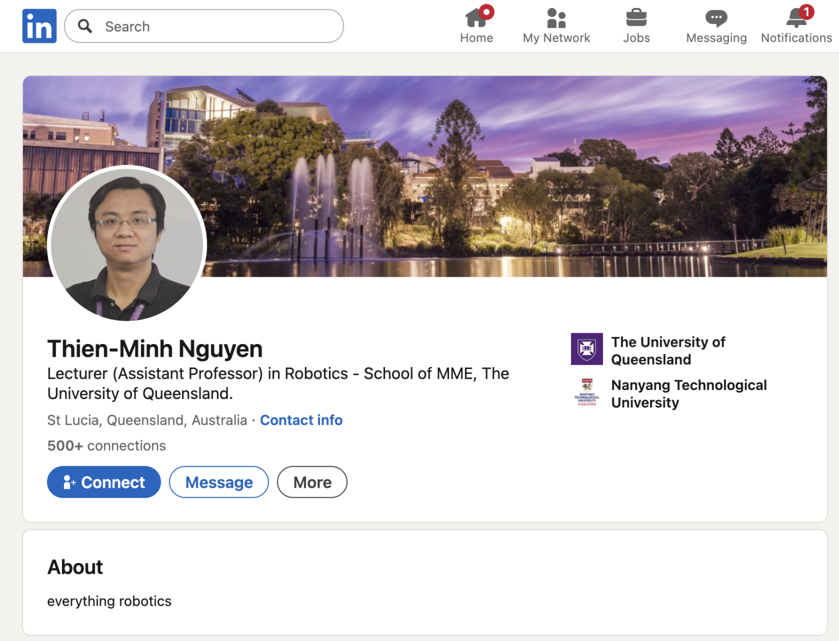Go to the Home feed icon
Screen dimensions: 839x641
coord(476,19)
